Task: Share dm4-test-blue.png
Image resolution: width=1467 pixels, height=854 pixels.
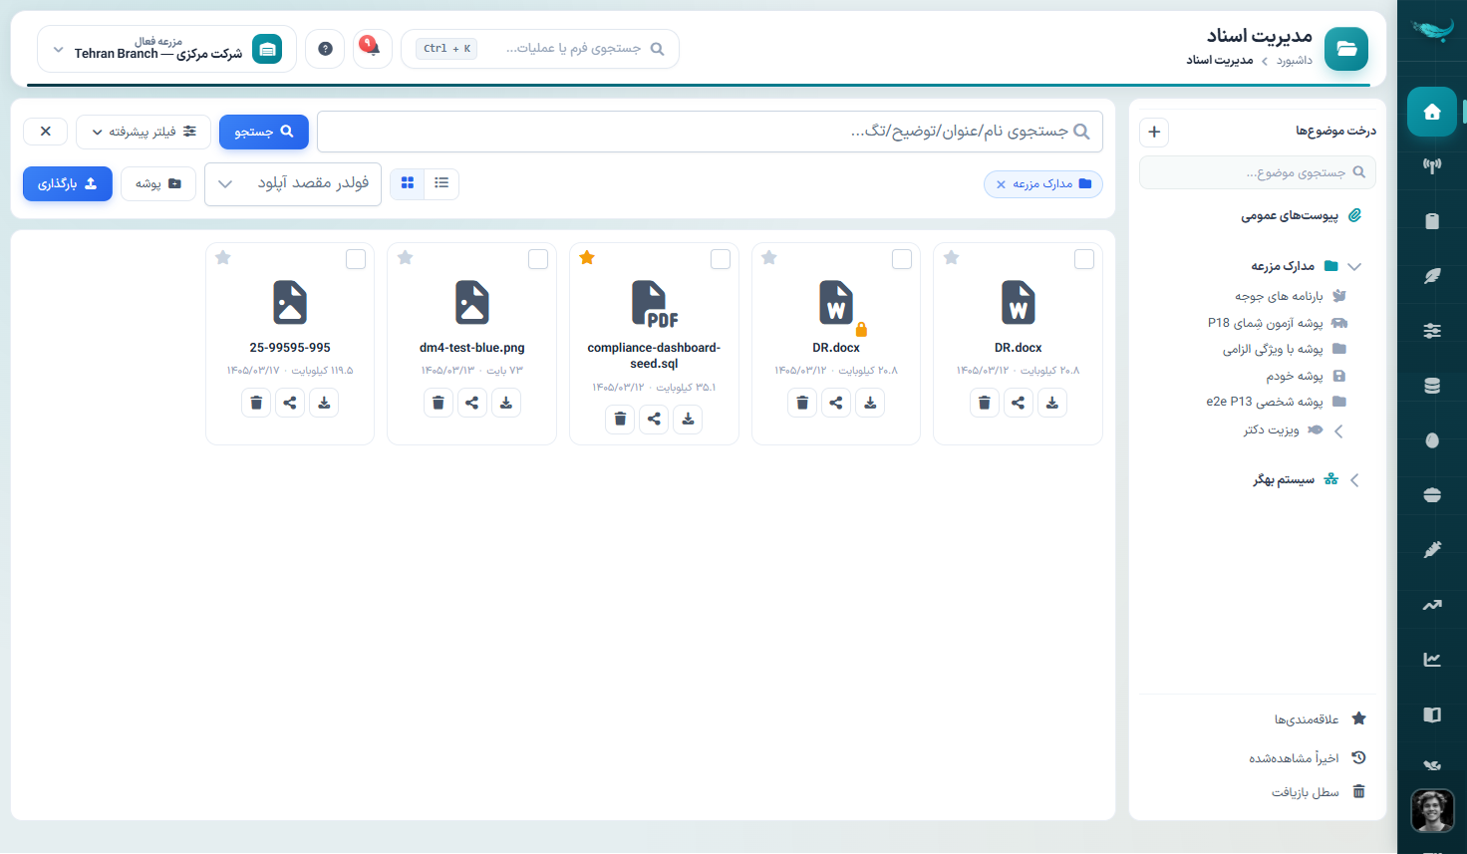Action: 472,403
